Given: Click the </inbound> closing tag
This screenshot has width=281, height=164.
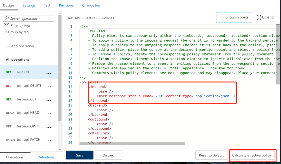Looking at the screenshot, I should coord(99,101).
